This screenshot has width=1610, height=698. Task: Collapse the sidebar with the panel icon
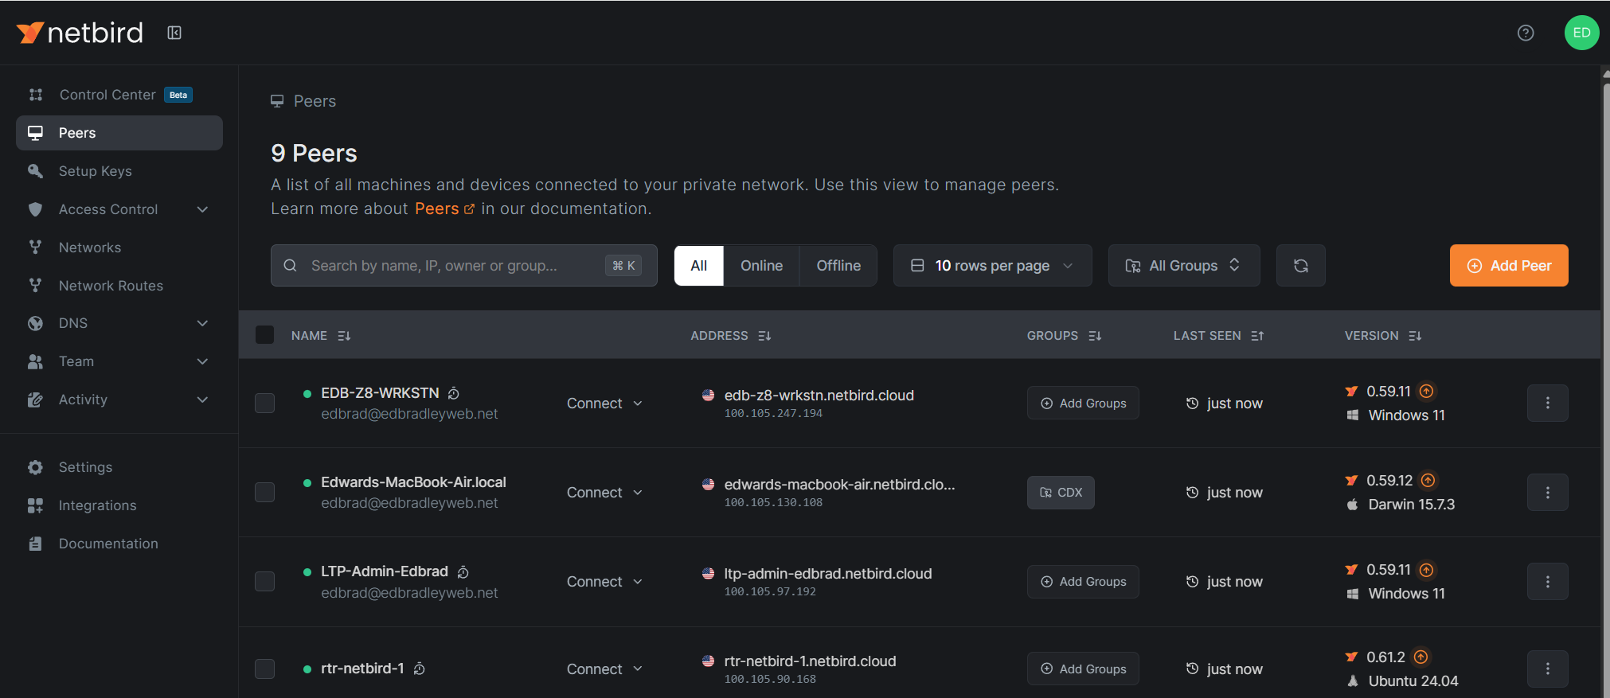174,33
